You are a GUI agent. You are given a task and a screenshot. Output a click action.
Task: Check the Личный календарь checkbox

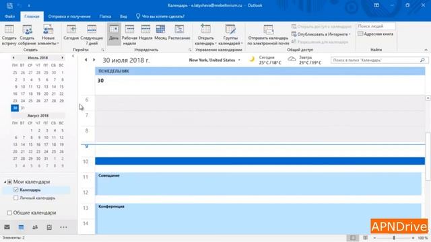[15, 198]
